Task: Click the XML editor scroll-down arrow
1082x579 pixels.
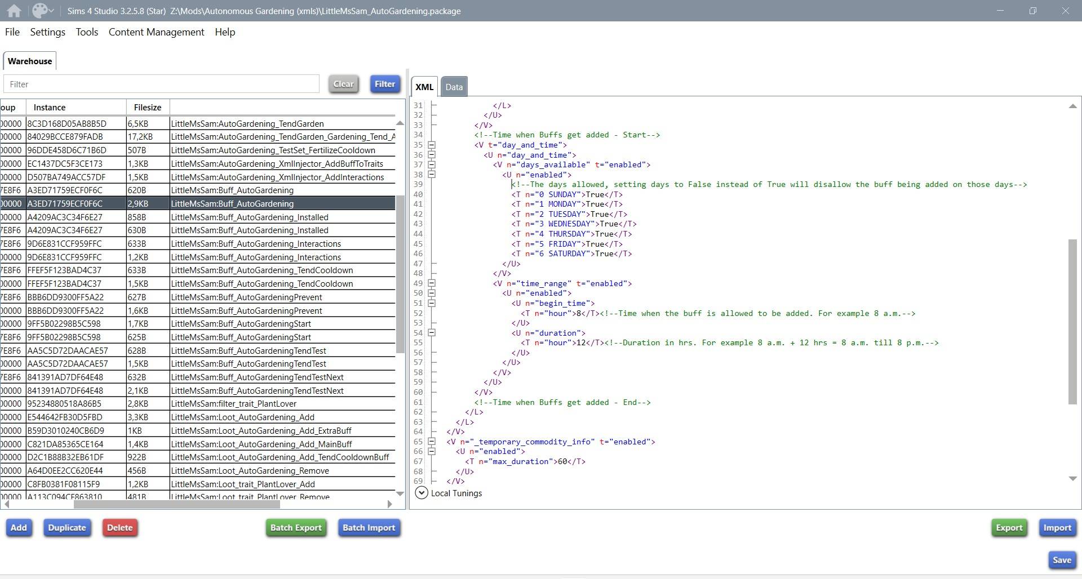Action: coord(1072,479)
